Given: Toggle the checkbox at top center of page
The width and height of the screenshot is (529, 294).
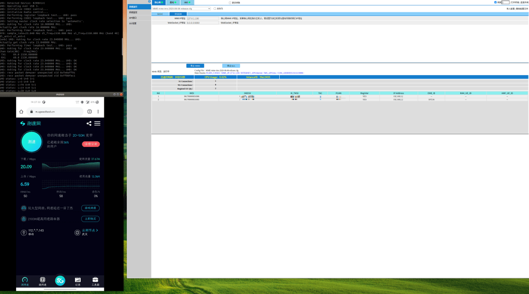Looking at the screenshot, I should tap(230, 3).
